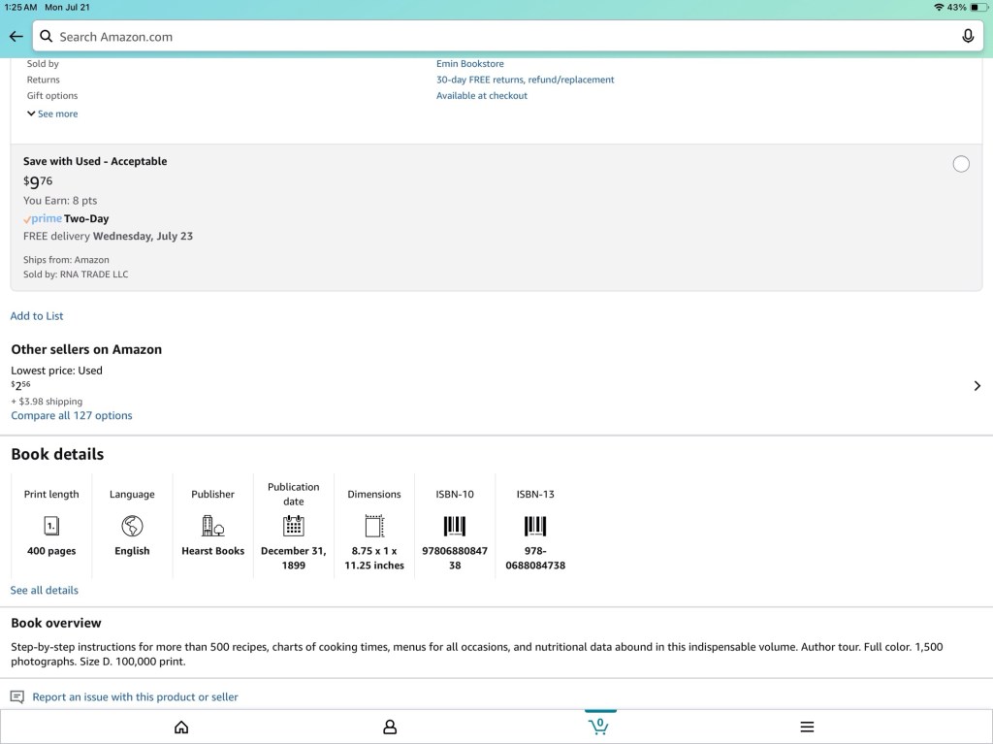This screenshot has height=744, width=993.
Task: Open the account profile icon
Action: pos(390,727)
